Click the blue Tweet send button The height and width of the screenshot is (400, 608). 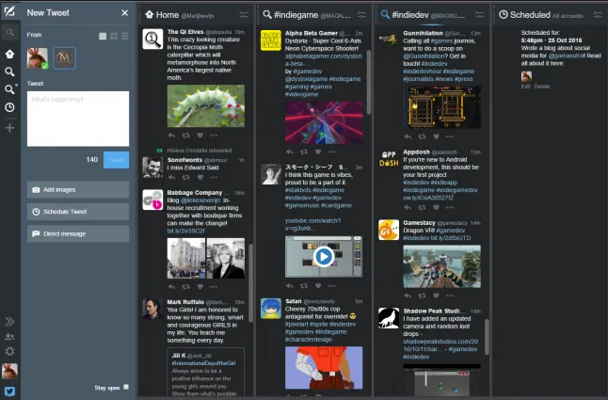(117, 160)
